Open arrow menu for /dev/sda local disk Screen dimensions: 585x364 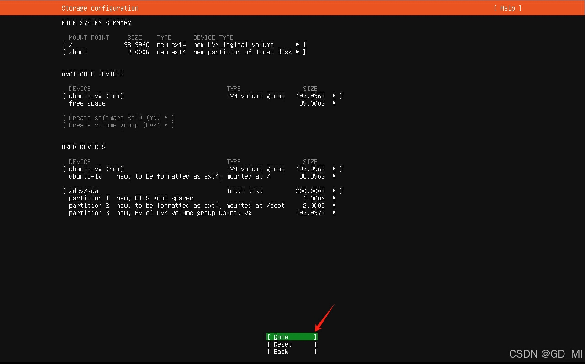[334, 191]
